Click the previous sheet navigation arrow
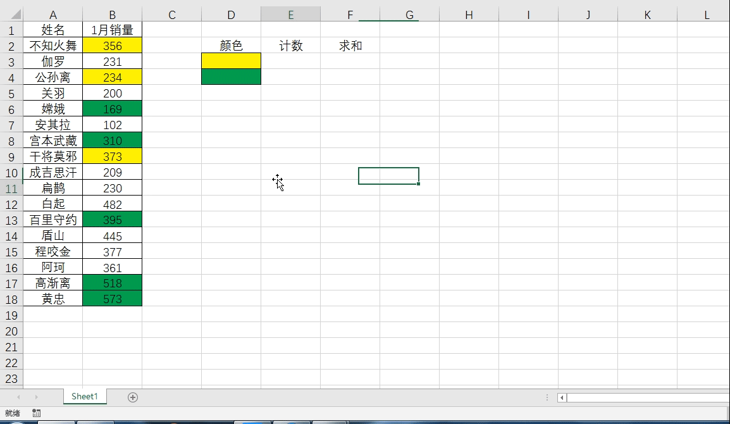This screenshot has width=730, height=424. [18, 397]
